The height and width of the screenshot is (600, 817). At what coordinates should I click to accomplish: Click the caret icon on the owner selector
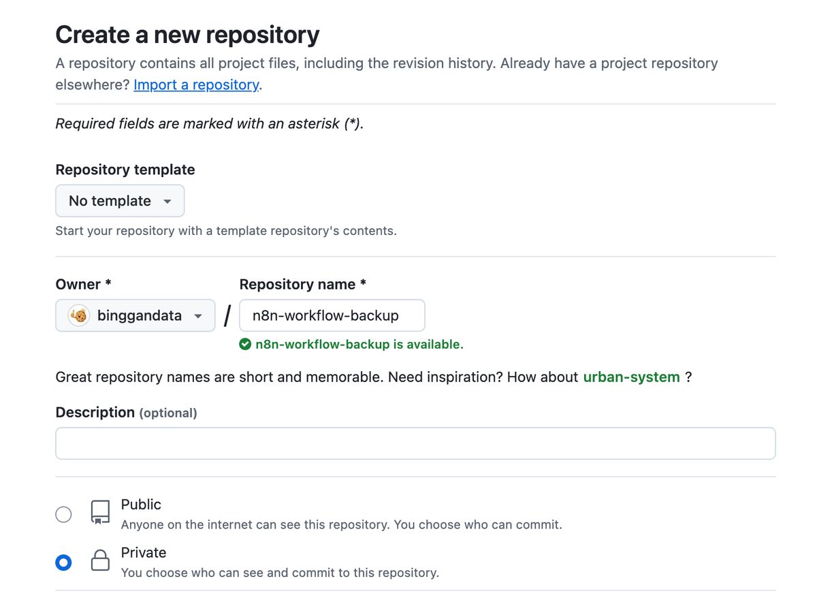[x=197, y=315]
